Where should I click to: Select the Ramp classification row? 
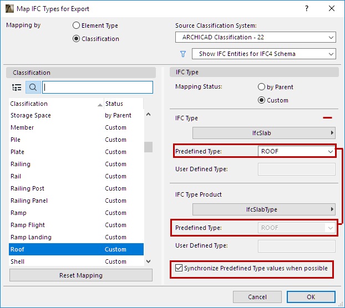coord(76,213)
